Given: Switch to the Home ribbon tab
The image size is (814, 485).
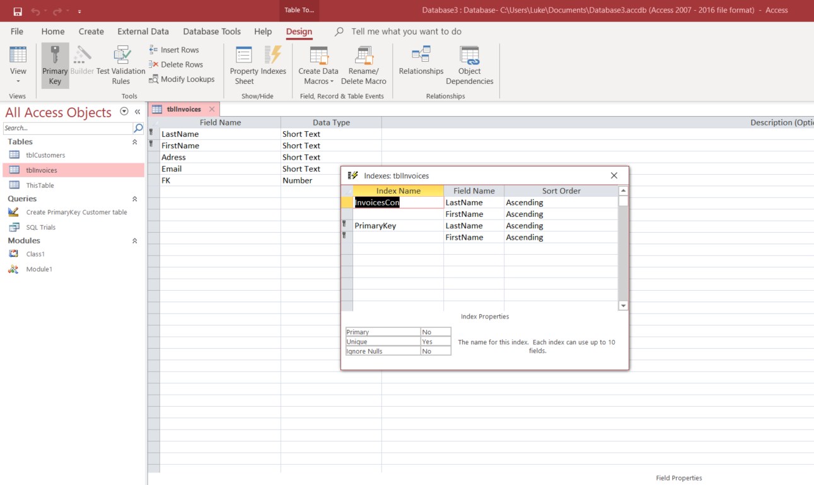Looking at the screenshot, I should pos(53,32).
